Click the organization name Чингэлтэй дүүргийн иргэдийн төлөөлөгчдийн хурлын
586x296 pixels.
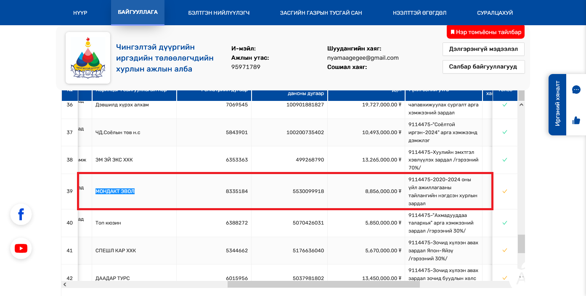pos(165,58)
